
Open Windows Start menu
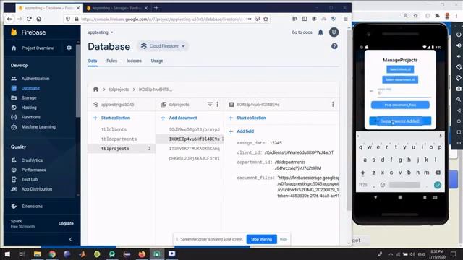point(7,253)
